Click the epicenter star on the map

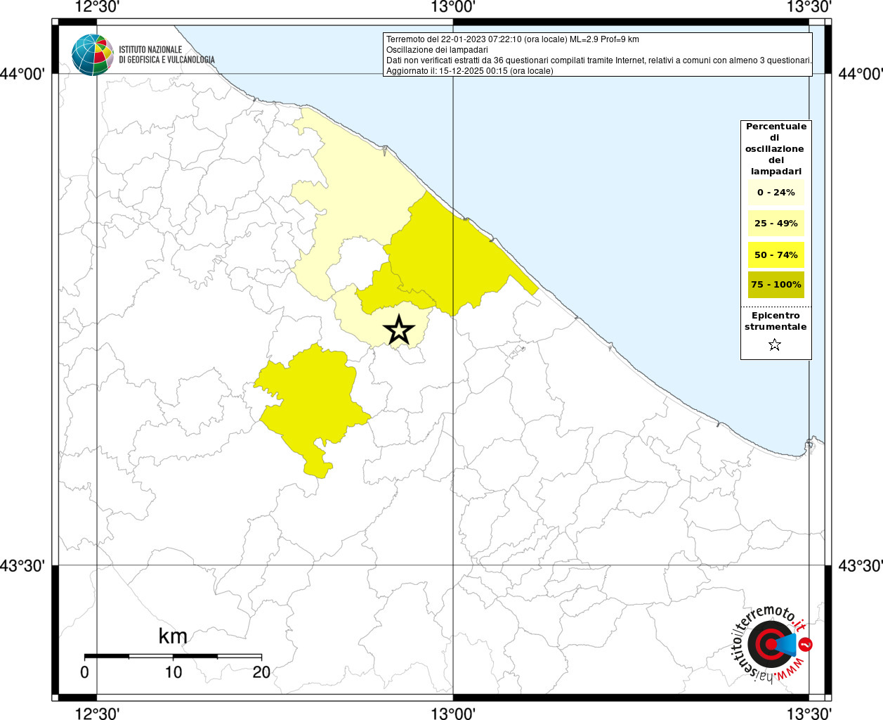point(399,330)
